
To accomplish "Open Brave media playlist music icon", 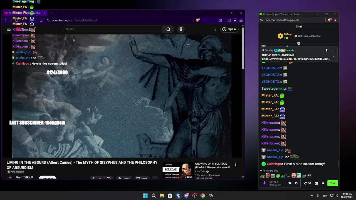I will tap(229, 20).
